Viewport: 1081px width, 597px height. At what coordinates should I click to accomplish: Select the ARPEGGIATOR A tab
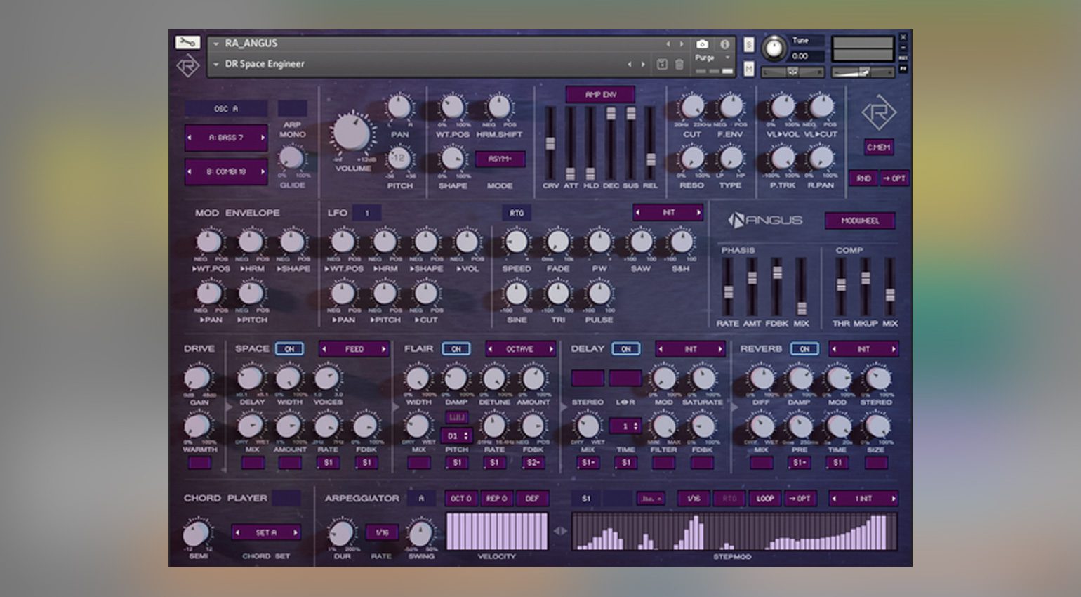(x=421, y=499)
